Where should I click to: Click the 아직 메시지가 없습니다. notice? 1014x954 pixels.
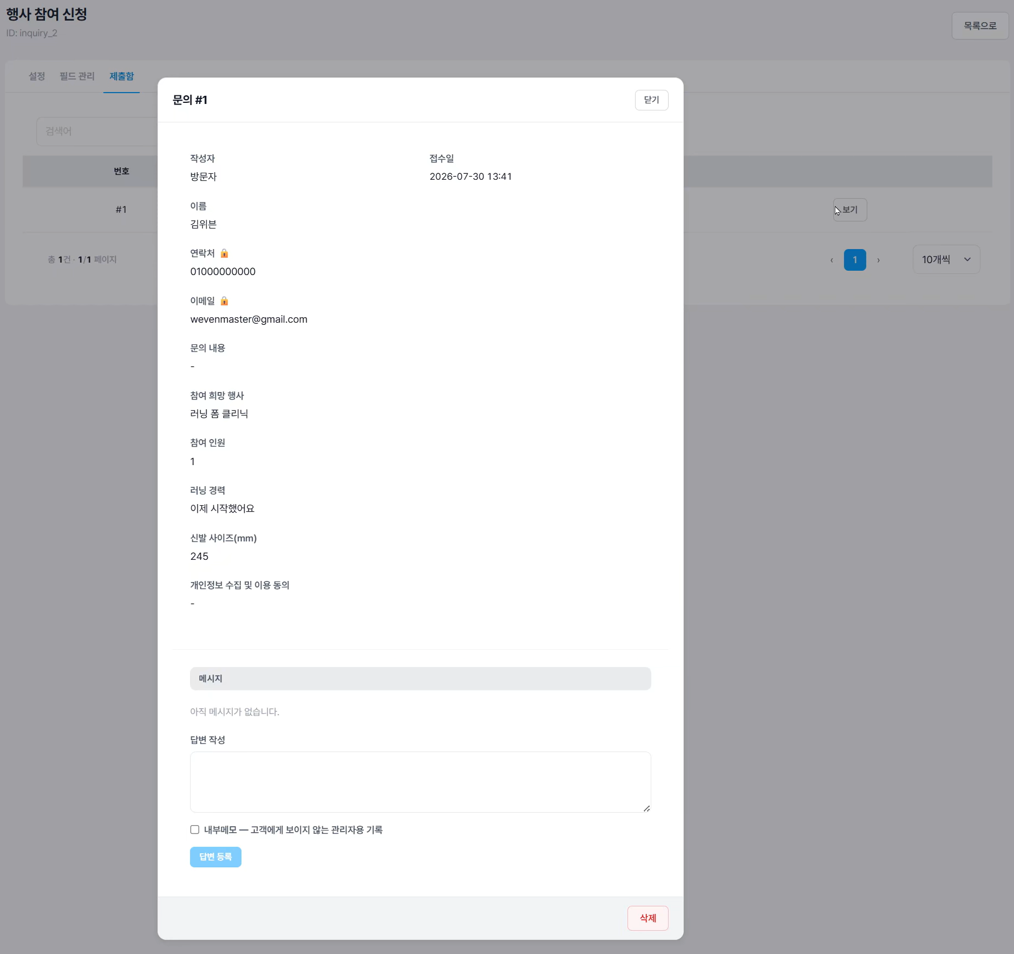[234, 711]
